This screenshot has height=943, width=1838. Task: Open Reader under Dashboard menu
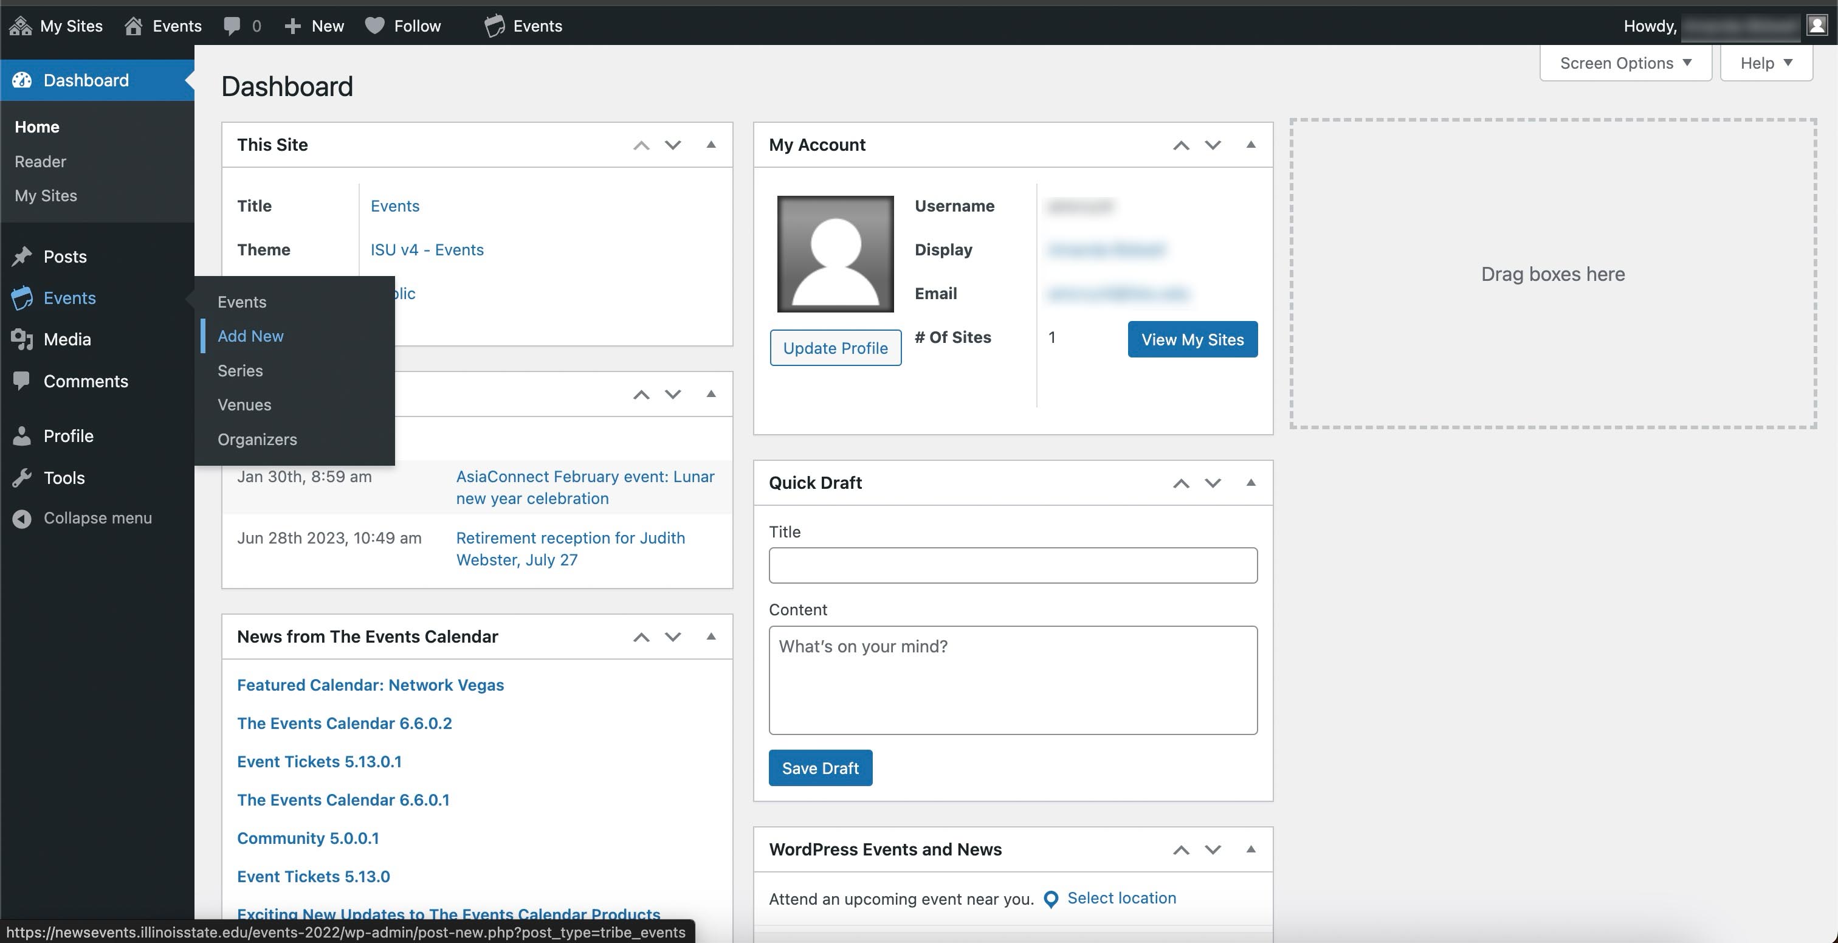tap(41, 161)
